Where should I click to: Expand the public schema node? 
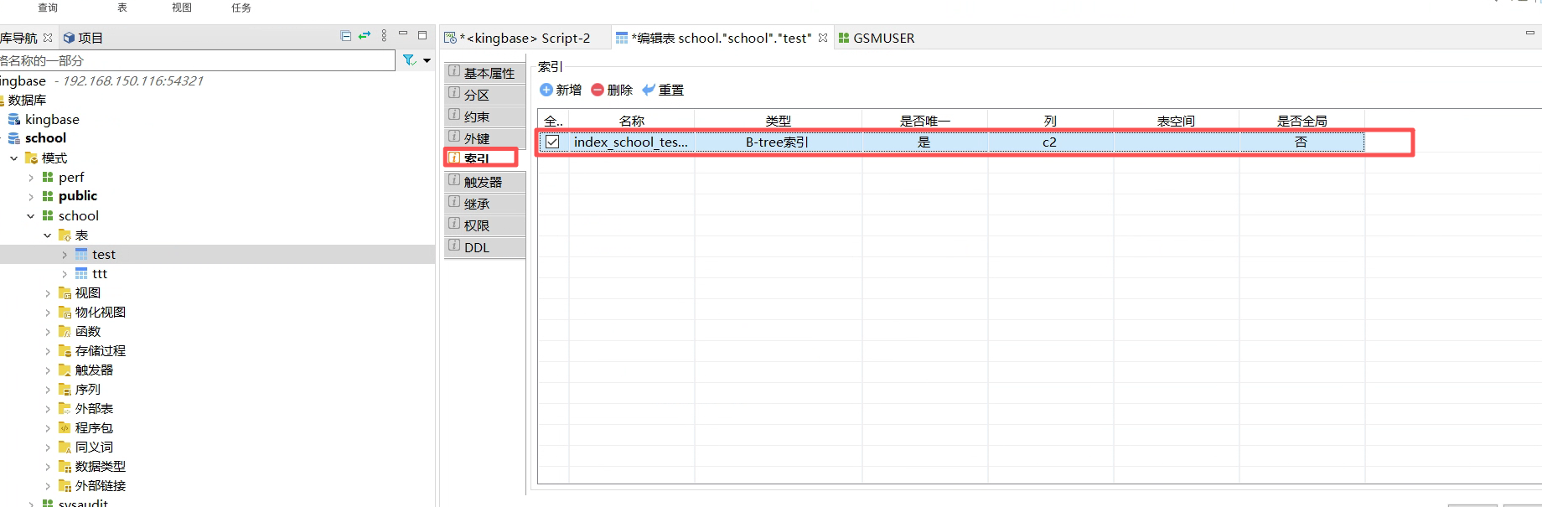point(31,197)
